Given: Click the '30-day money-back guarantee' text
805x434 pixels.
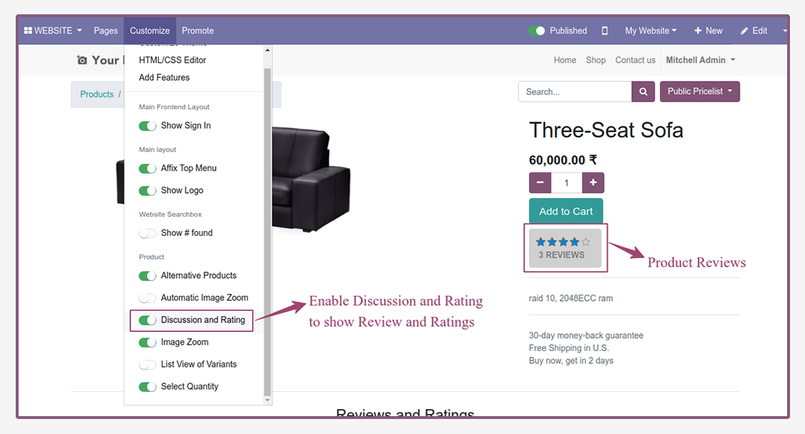Looking at the screenshot, I should (x=586, y=335).
